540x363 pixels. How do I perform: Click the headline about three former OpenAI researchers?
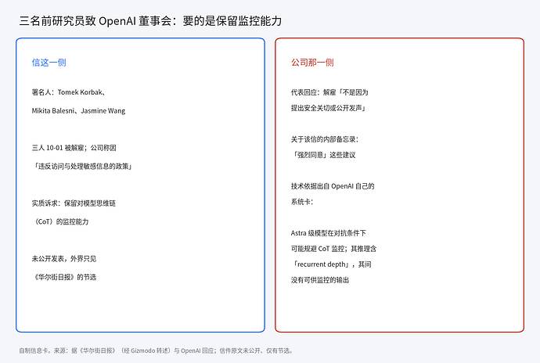150,21
